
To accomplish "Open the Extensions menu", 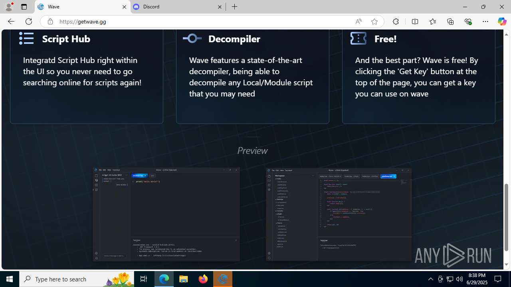I will pos(396,22).
